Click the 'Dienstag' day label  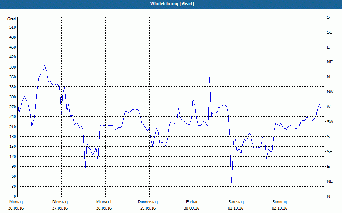pyautogui.click(x=60, y=202)
